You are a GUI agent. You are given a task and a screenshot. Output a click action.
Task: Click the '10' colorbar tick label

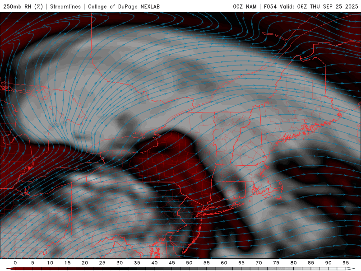click(50, 263)
